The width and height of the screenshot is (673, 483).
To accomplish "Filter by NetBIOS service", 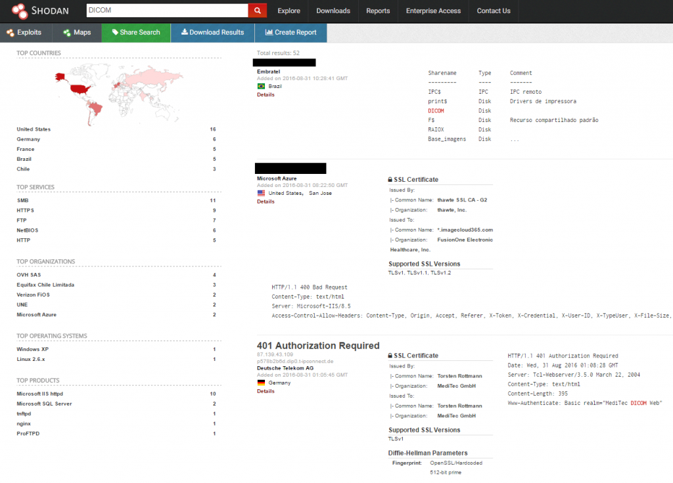I will point(28,230).
